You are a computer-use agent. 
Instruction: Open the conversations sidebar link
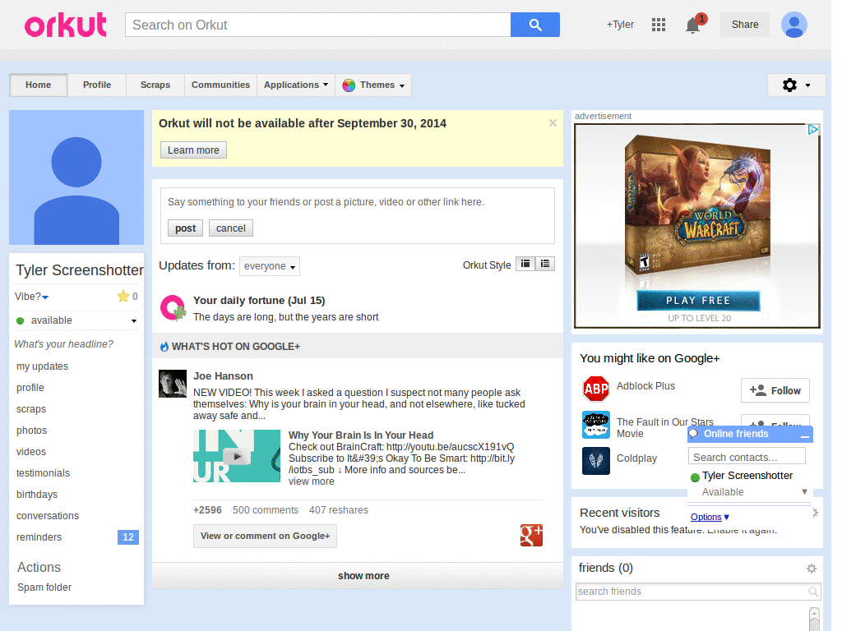pyautogui.click(x=48, y=516)
